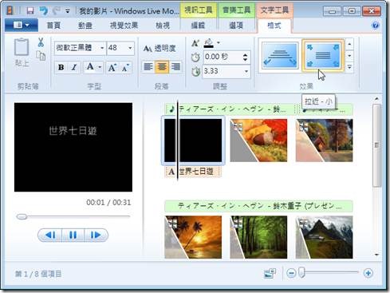Increase font size with grow-font icon

[112, 67]
